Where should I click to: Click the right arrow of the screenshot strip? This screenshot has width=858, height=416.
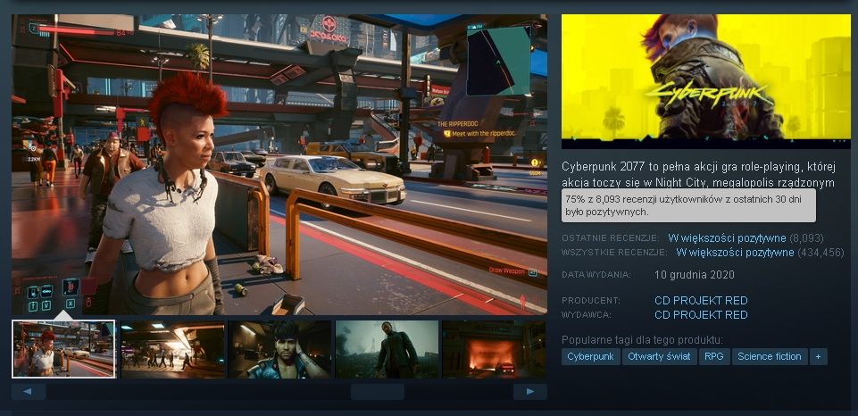click(529, 392)
